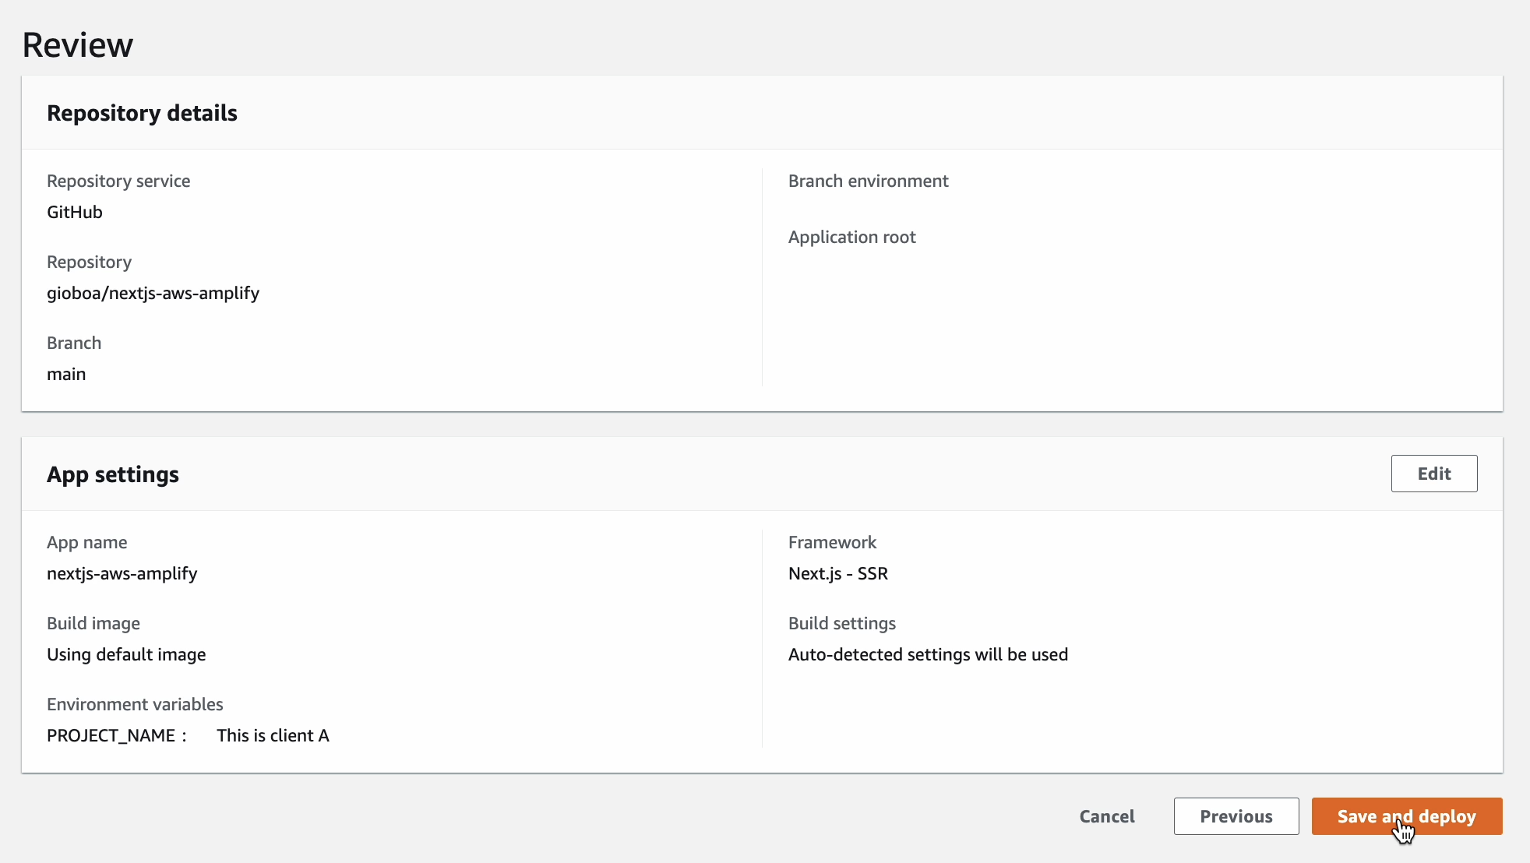Image resolution: width=1530 pixels, height=863 pixels.
Task: Click the App settings header title
Action: tap(113, 474)
